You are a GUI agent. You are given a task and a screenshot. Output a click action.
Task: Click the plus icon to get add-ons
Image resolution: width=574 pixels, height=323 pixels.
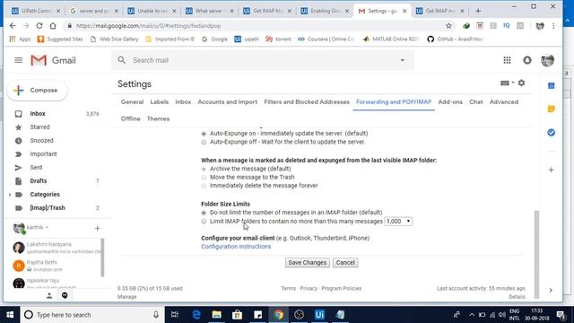click(551, 170)
